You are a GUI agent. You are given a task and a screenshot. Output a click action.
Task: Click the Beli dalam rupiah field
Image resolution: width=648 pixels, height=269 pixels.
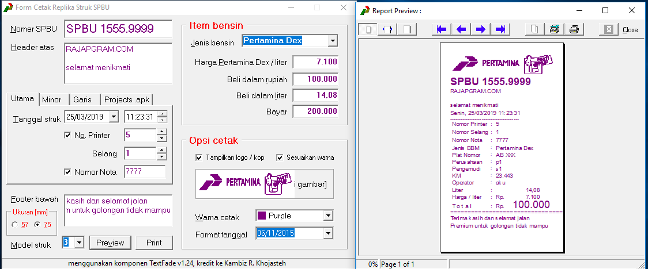[316, 79]
